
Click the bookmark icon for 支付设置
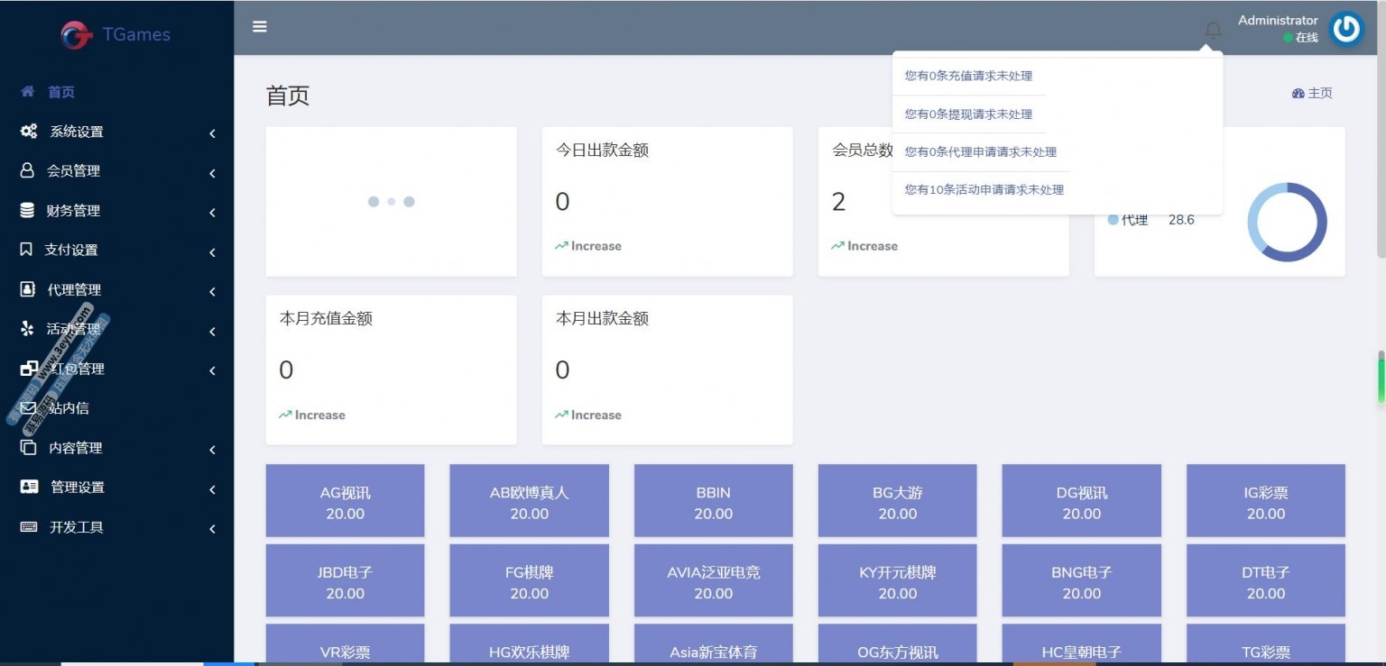coord(27,250)
